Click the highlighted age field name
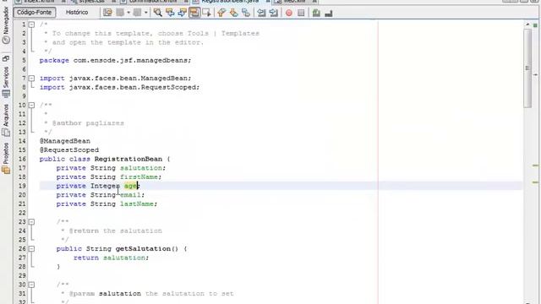The width and height of the screenshot is (541, 304). point(130,186)
